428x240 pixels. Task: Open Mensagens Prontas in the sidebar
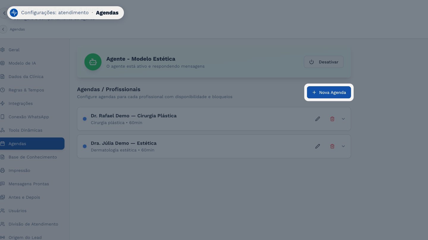click(32, 184)
